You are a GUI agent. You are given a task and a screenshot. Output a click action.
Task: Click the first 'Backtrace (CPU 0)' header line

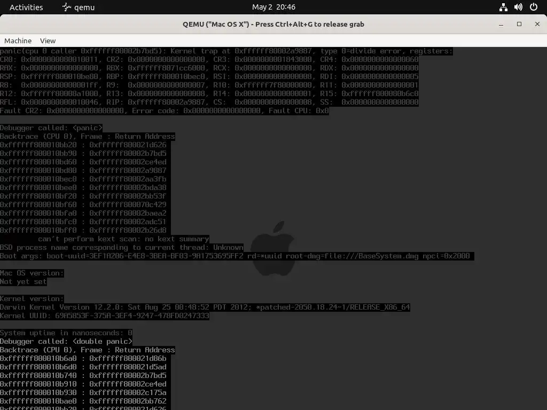(x=88, y=136)
